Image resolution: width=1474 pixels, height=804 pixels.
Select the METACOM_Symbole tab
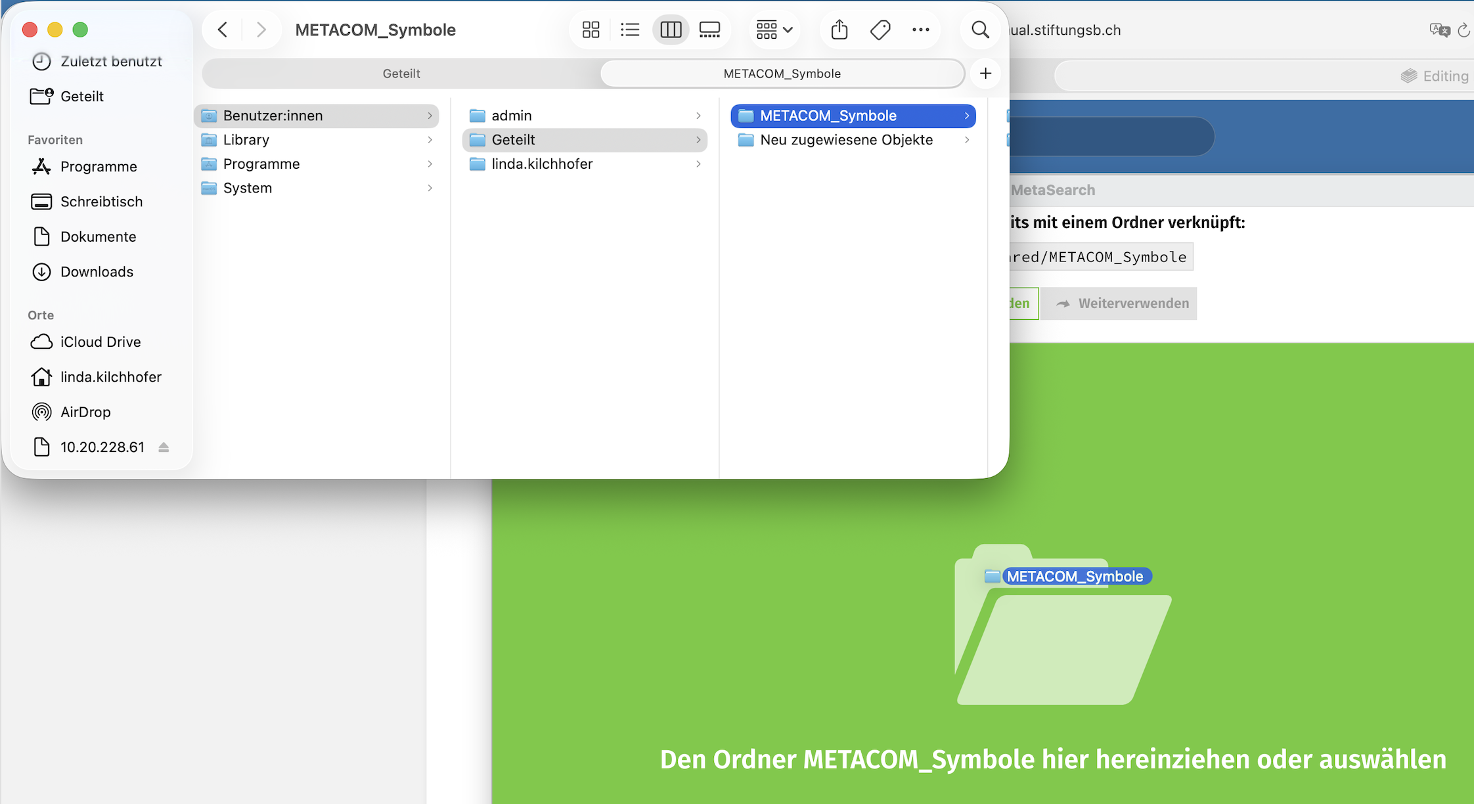pyautogui.click(x=782, y=74)
